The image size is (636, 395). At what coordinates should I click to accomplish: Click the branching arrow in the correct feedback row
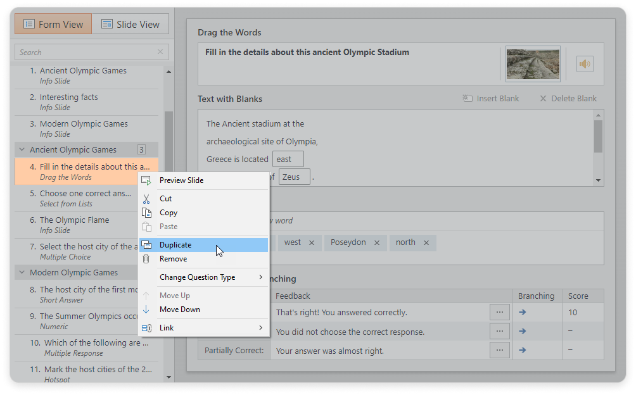[523, 312]
